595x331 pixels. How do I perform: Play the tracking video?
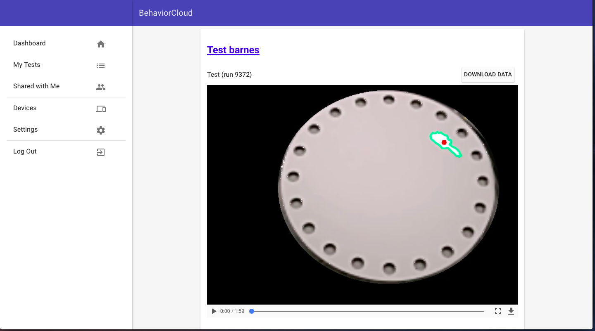click(214, 311)
